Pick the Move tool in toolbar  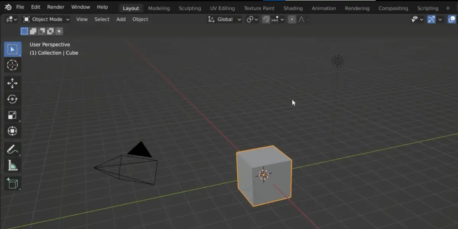13,83
